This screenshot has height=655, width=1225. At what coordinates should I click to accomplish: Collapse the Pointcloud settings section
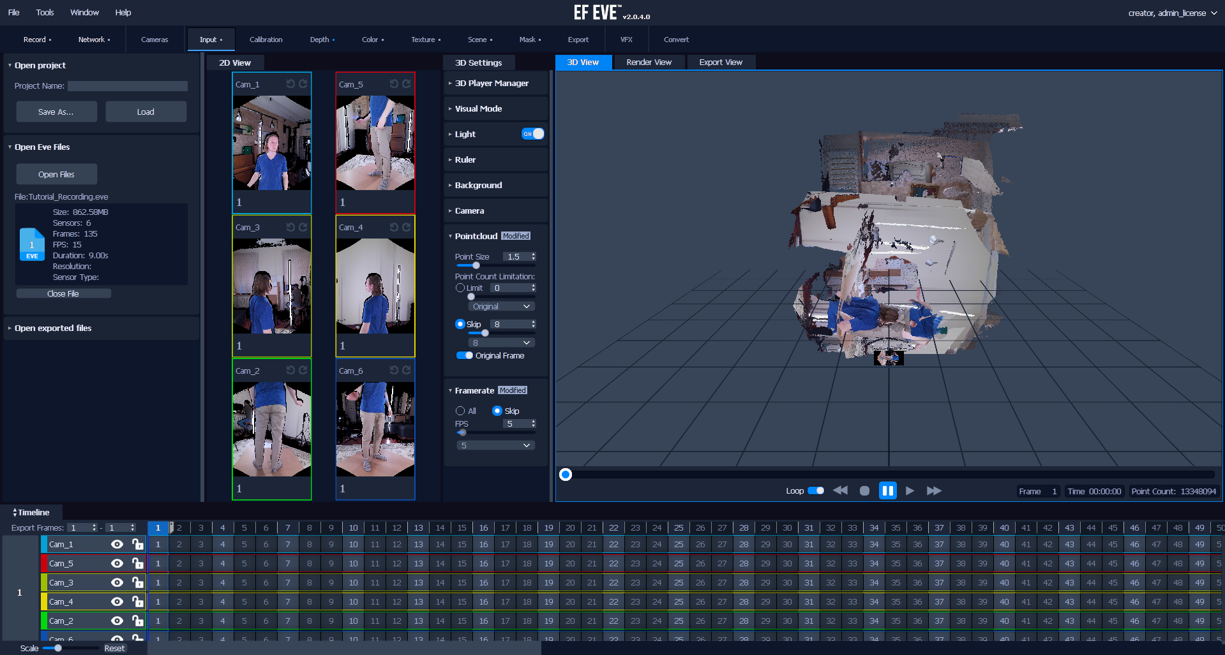(449, 235)
